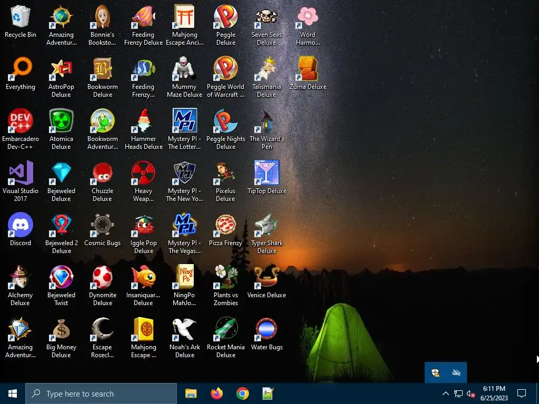This screenshot has width=539, height=404.
Task: Select Bejeweled 2 Deluxe icon
Action: [61, 225]
